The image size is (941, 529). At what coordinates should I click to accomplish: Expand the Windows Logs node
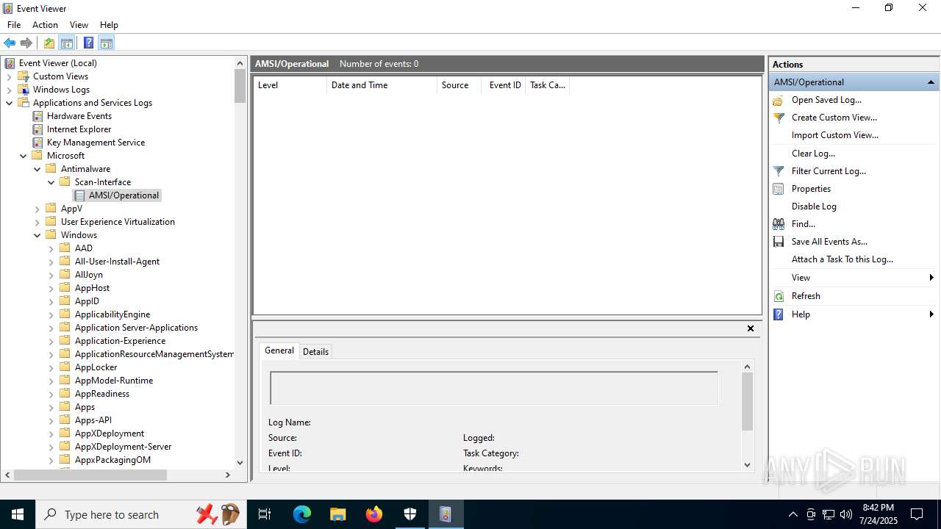click(x=10, y=90)
